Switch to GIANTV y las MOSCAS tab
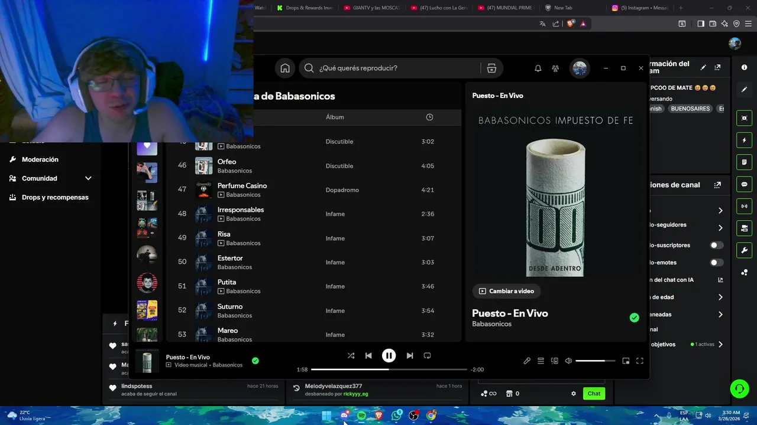The height and width of the screenshot is (425, 757). tap(373, 8)
